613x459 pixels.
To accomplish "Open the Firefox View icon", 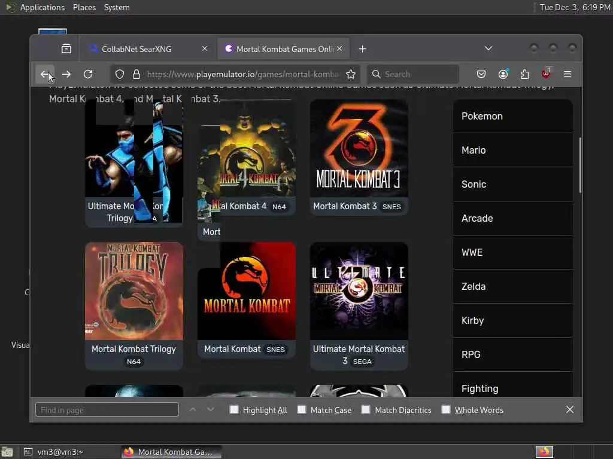I will coord(66,49).
